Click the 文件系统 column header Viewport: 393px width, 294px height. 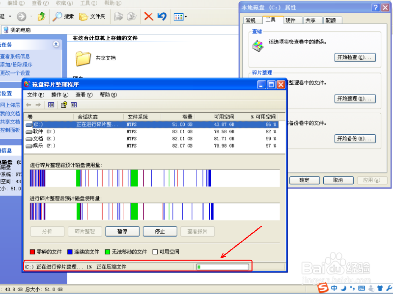pos(142,117)
